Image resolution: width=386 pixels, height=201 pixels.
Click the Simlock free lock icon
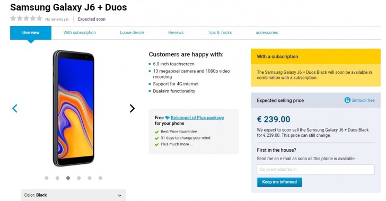(347, 100)
